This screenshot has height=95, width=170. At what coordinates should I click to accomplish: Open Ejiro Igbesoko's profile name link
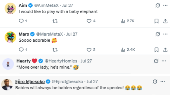30,82
